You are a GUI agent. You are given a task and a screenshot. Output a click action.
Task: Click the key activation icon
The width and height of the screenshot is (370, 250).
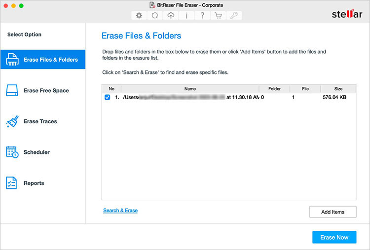click(234, 16)
